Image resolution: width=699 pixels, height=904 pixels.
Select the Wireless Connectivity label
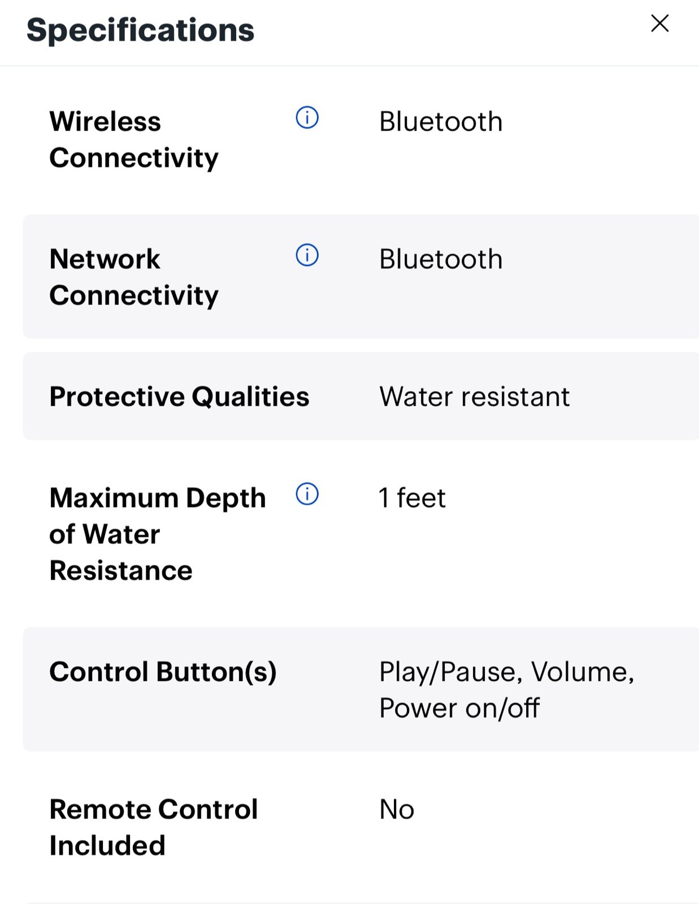[x=133, y=140]
